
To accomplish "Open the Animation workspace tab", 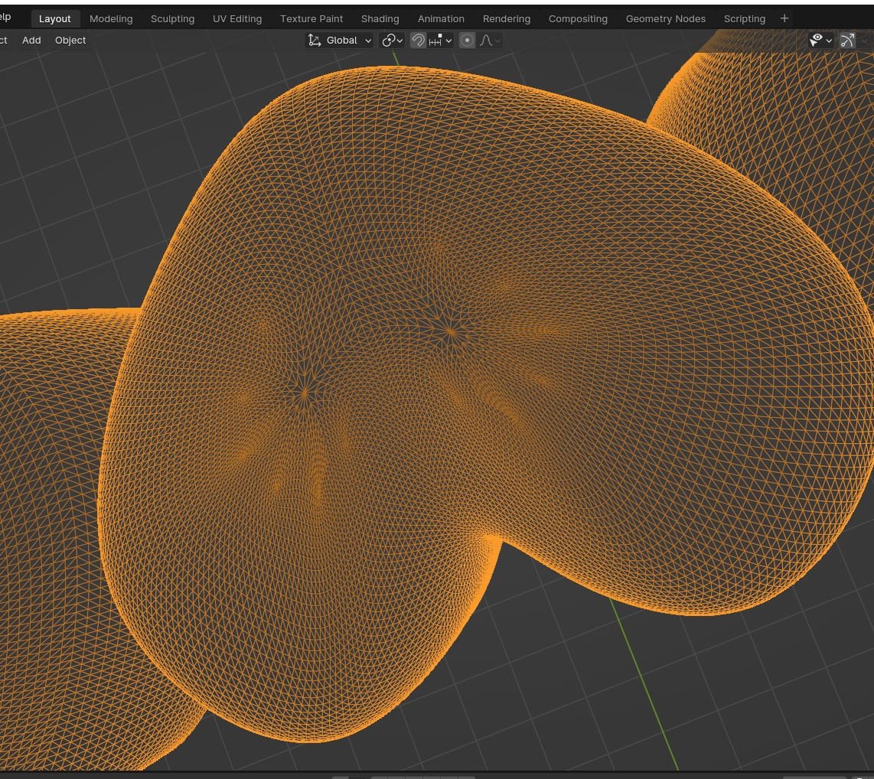I will pos(440,19).
